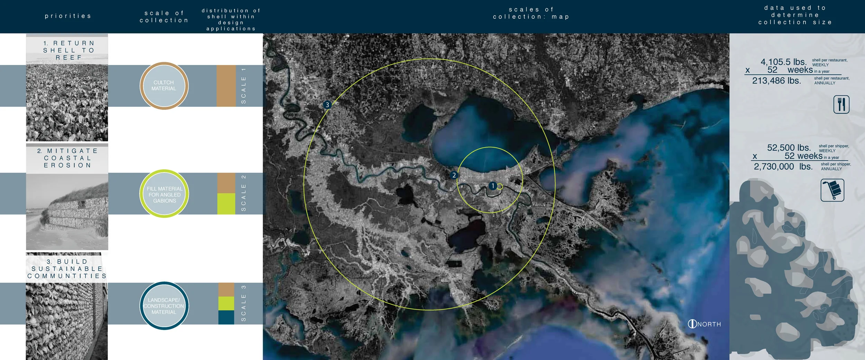The width and height of the screenshot is (865, 360).
Task: Click the vertical 'SCALE 2' label
Action: pyautogui.click(x=244, y=193)
